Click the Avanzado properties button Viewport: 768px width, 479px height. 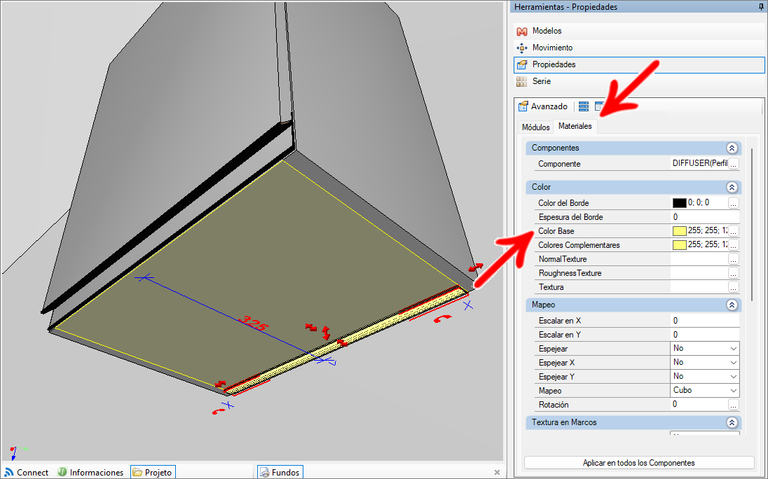click(543, 106)
